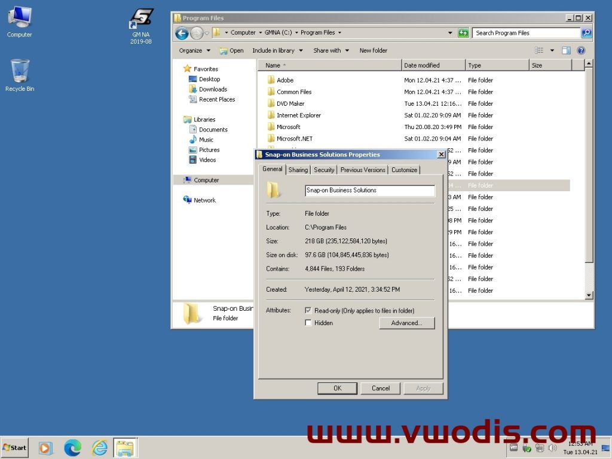This screenshot has height=459, width=612.
Task: Show the preview pane
Action: click(566, 50)
